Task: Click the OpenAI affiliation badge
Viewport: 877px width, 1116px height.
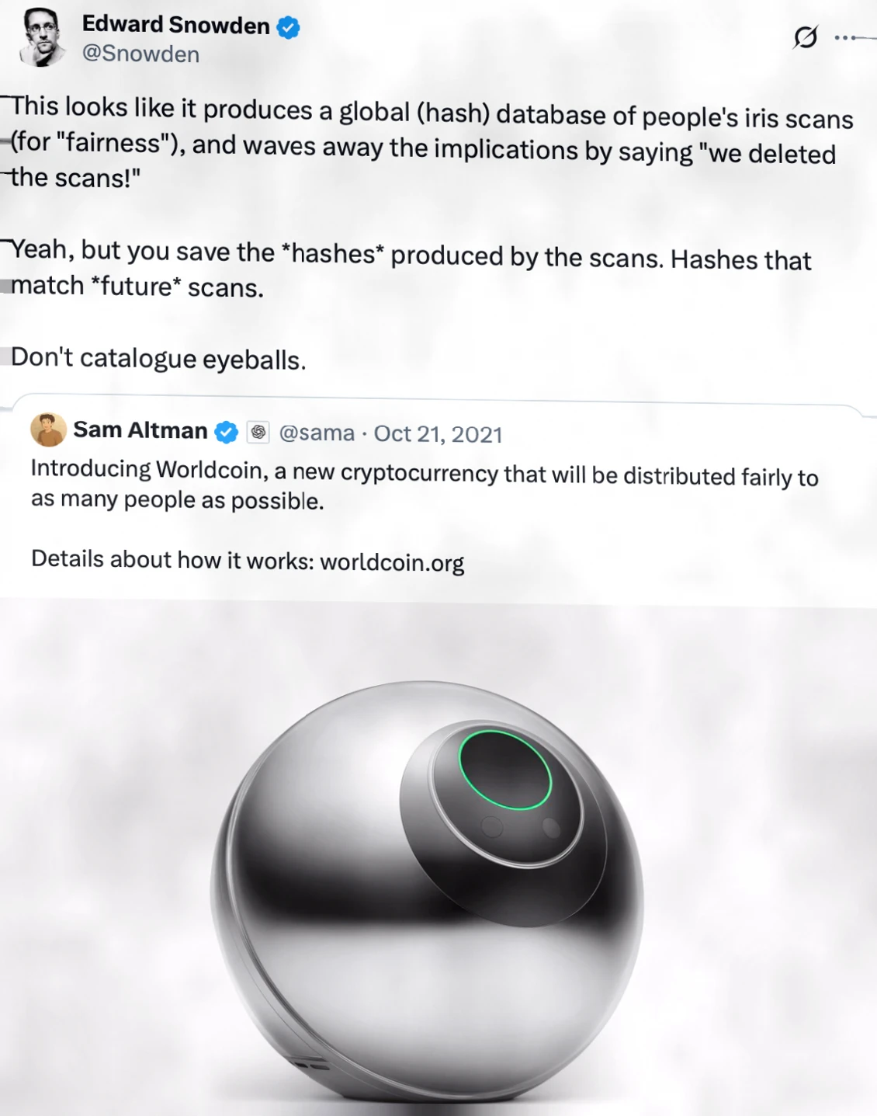Action: 258,433
